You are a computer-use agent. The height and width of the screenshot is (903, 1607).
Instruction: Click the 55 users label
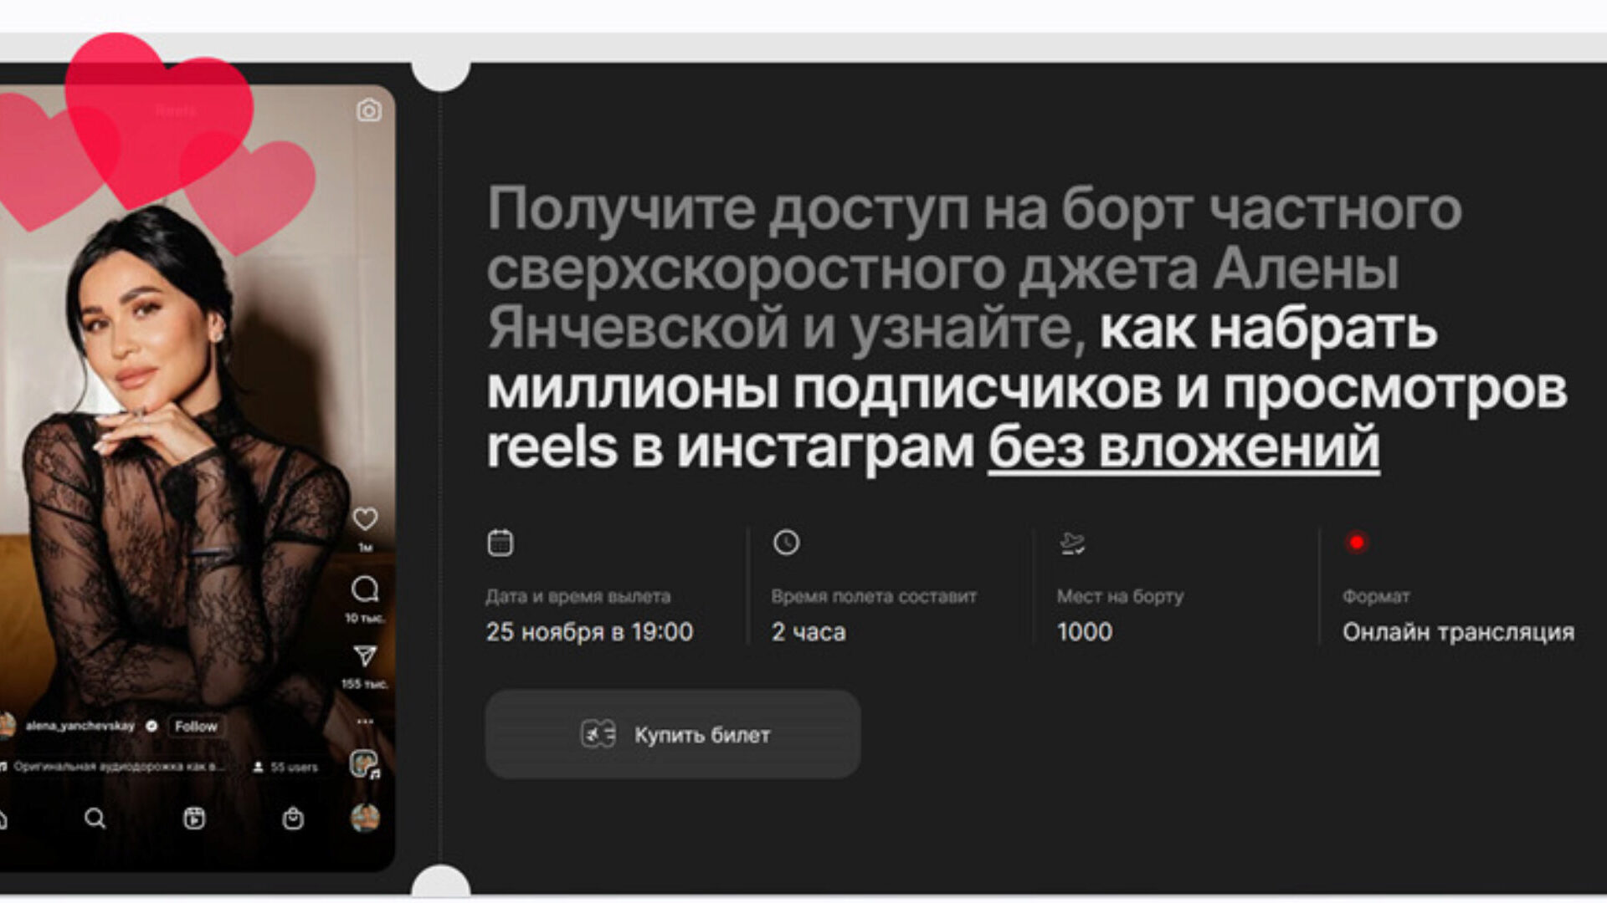(286, 767)
